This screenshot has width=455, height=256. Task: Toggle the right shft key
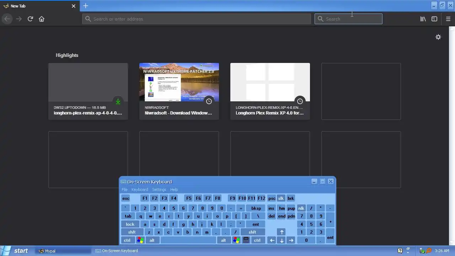252,232
